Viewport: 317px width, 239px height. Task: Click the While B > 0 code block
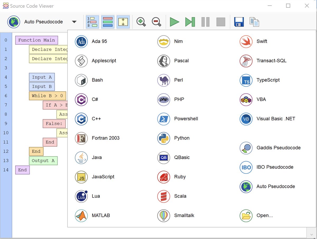(x=47, y=96)
